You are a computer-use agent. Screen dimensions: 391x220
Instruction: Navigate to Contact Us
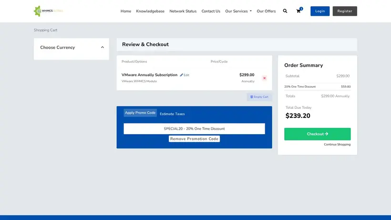211,11
